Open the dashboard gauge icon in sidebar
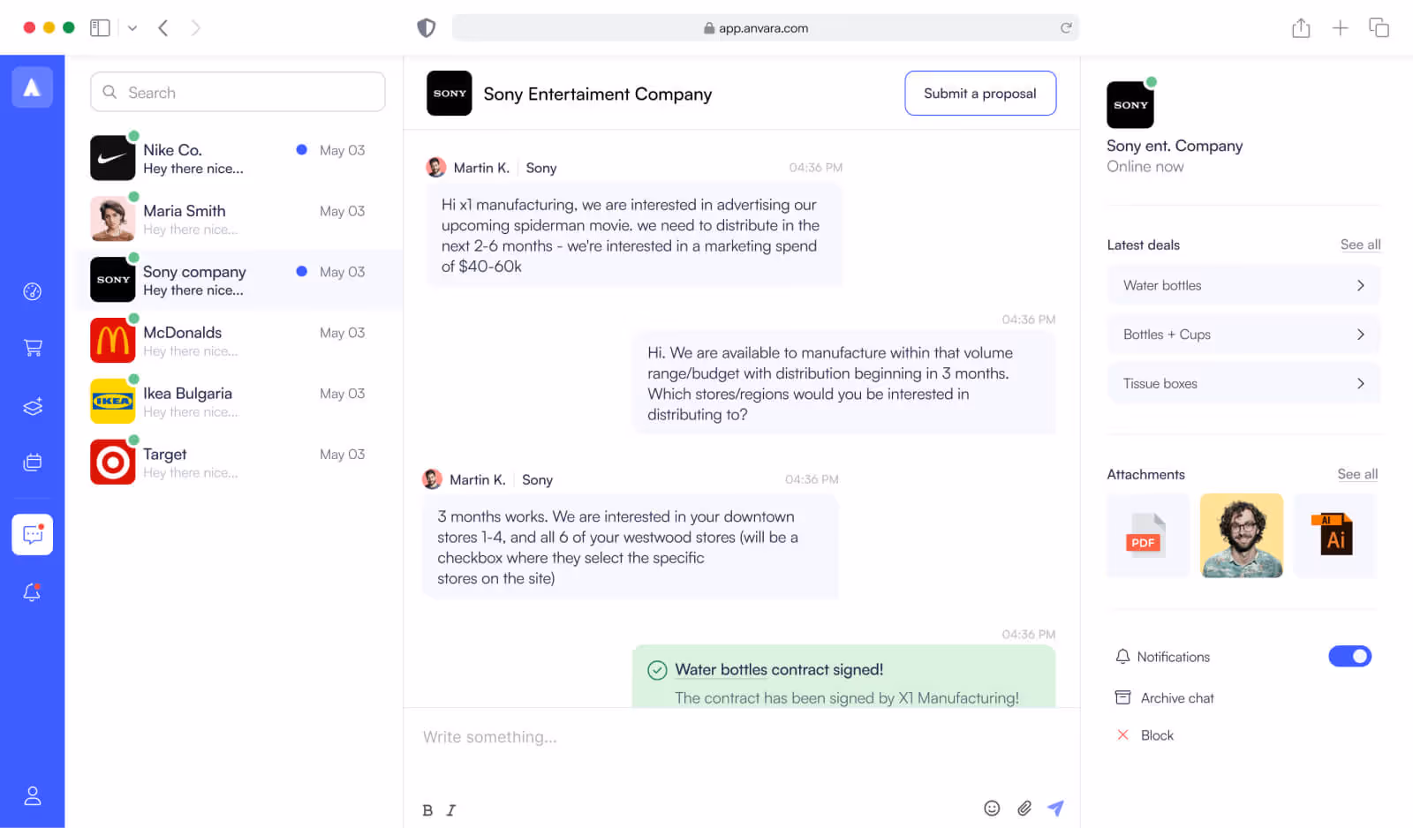1413x828 pixels. (x=32, y=291)
